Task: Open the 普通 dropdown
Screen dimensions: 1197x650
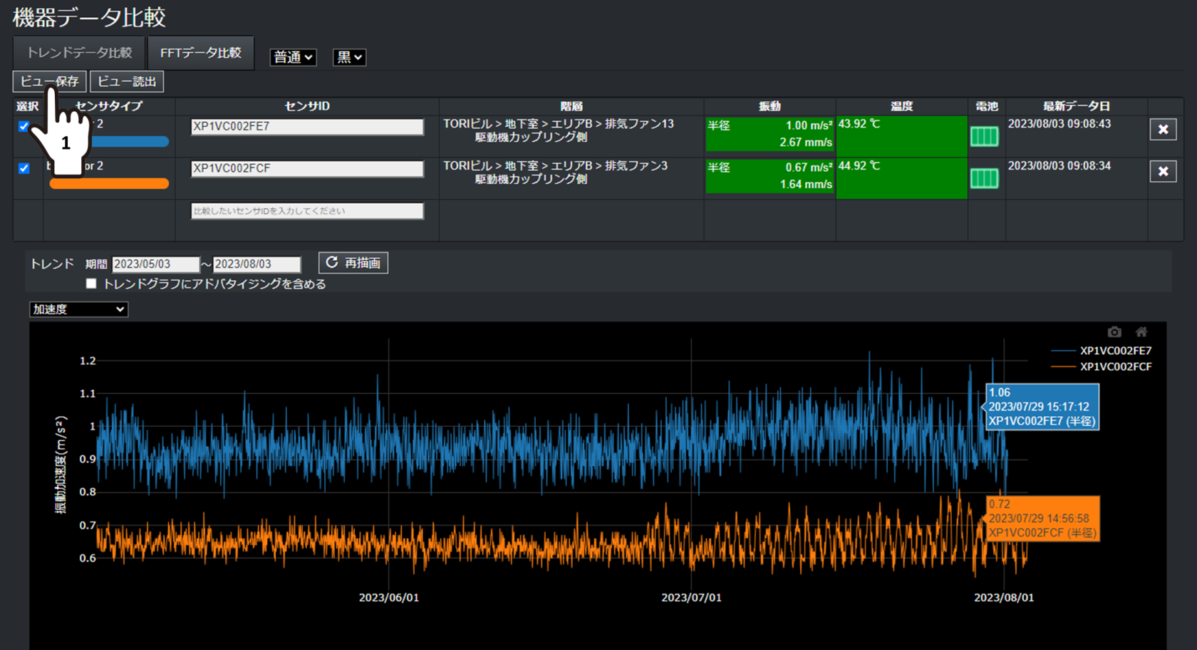Action: pyautogui.click(x=293, y=57)
